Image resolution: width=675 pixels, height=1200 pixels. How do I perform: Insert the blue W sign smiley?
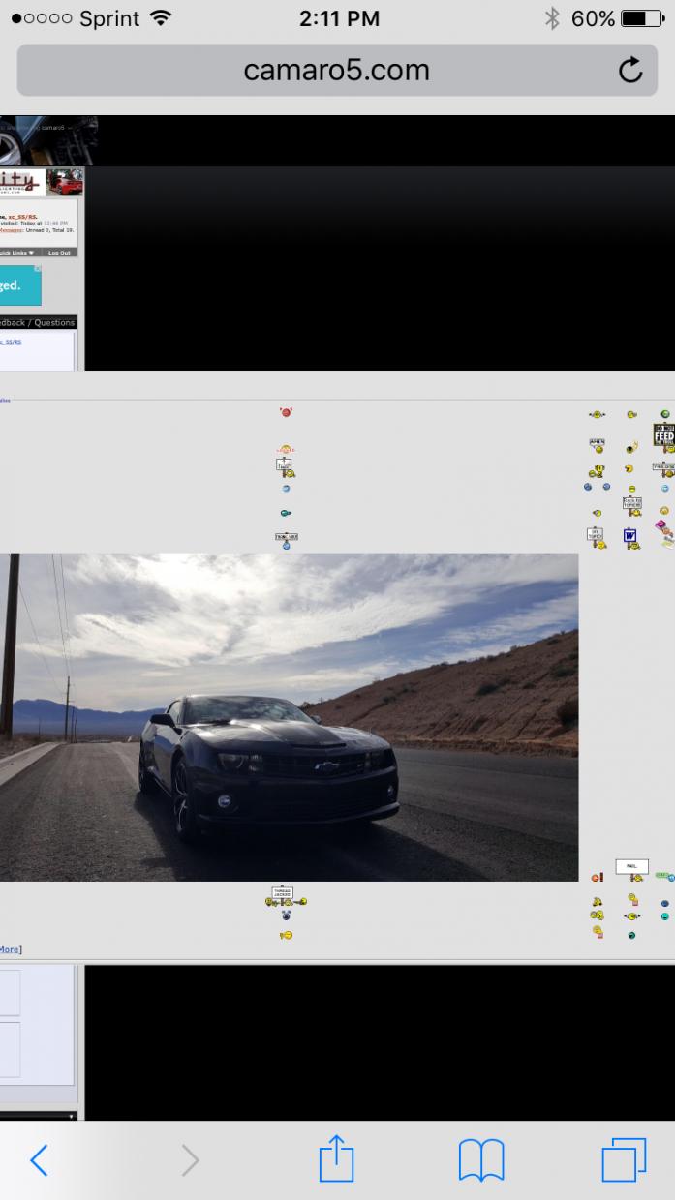630,537
